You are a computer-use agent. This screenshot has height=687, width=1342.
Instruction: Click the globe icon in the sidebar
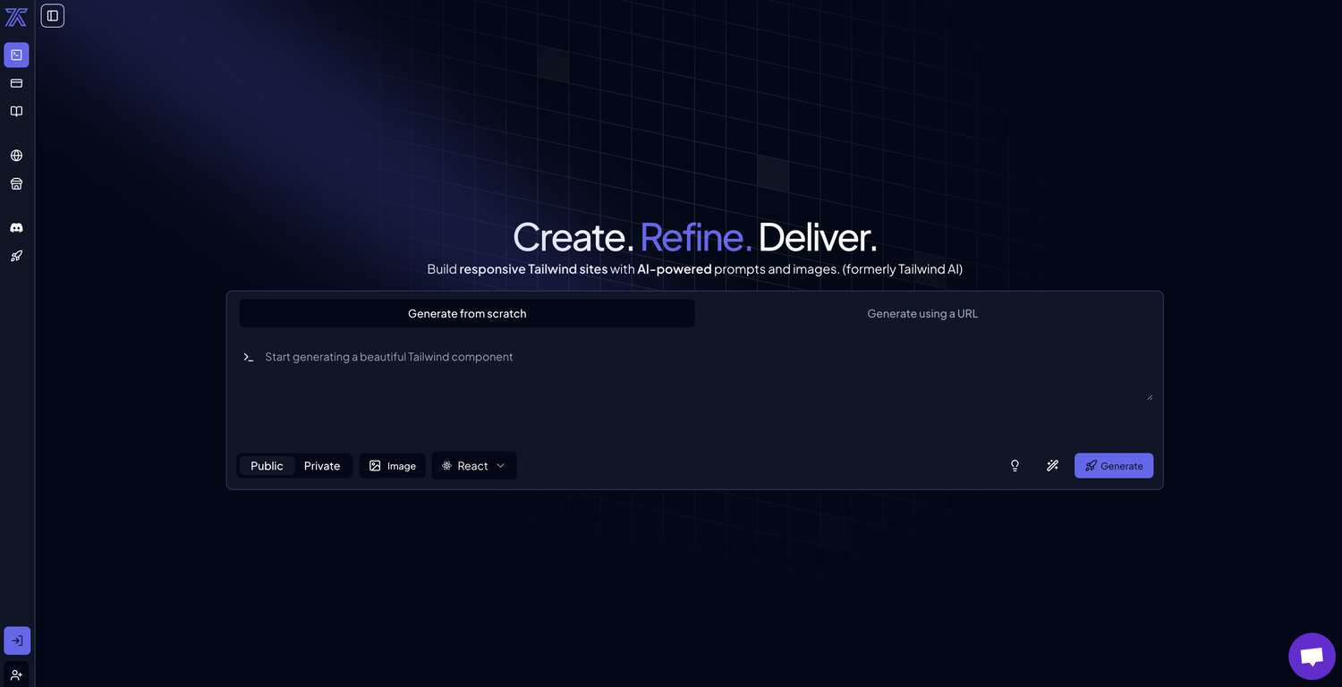click(16, 155)
